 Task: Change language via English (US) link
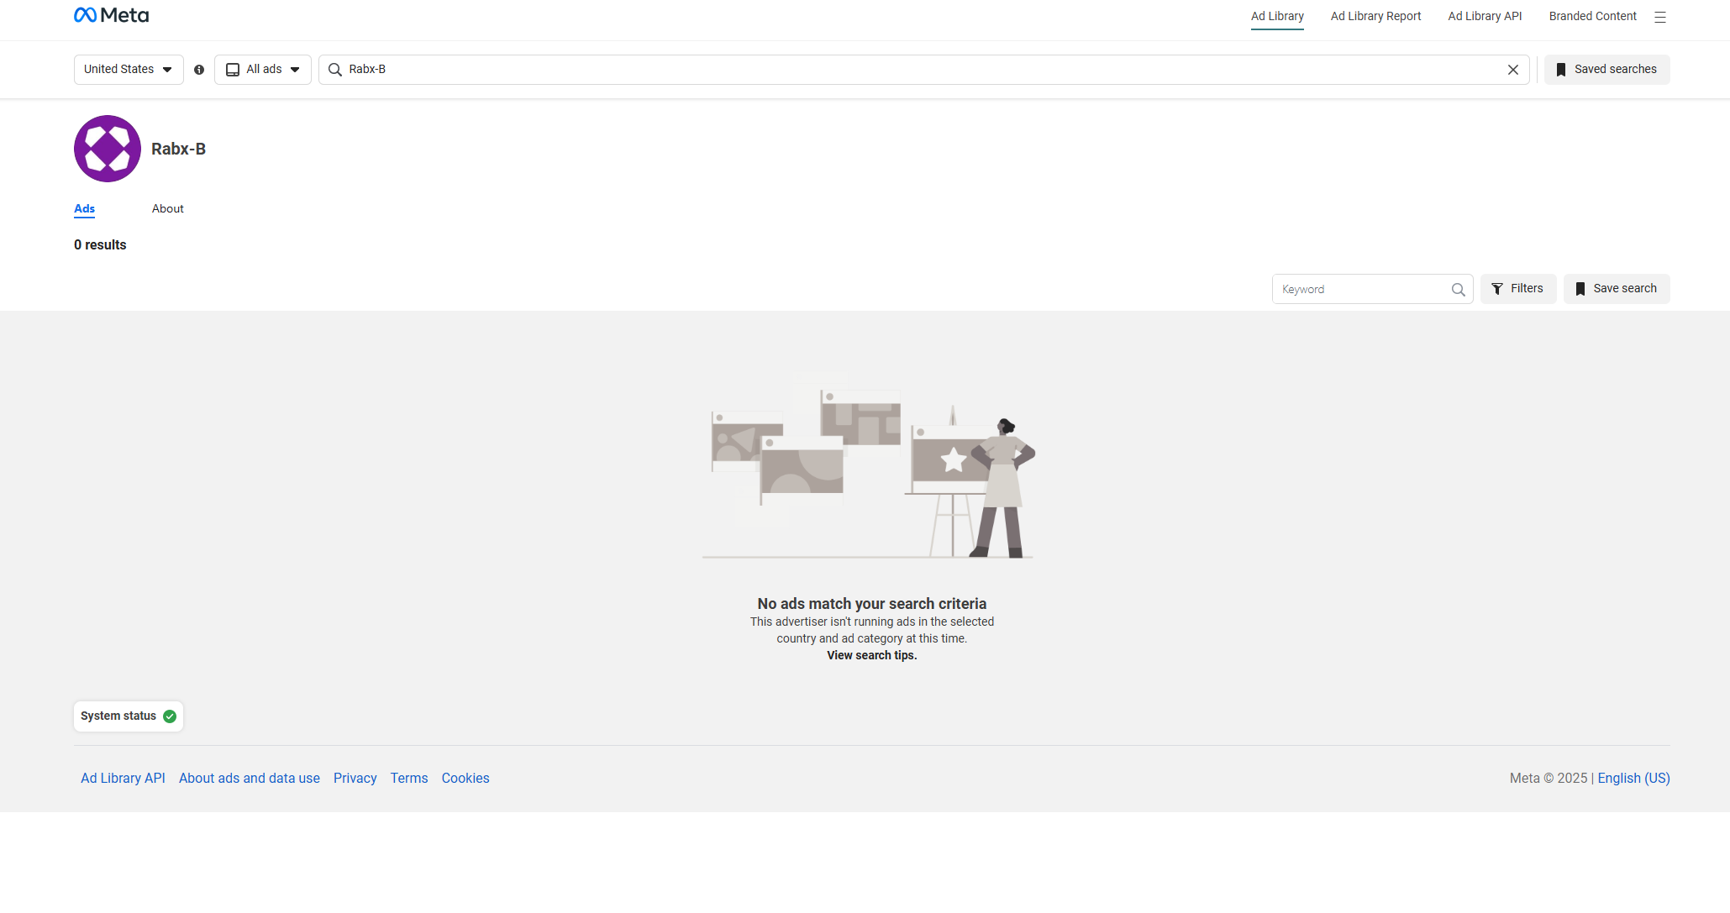click(1633, 778)
